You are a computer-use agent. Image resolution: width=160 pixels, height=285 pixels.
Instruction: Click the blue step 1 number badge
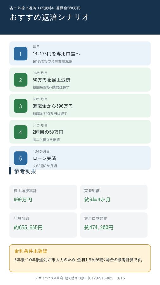pos(20,54)
